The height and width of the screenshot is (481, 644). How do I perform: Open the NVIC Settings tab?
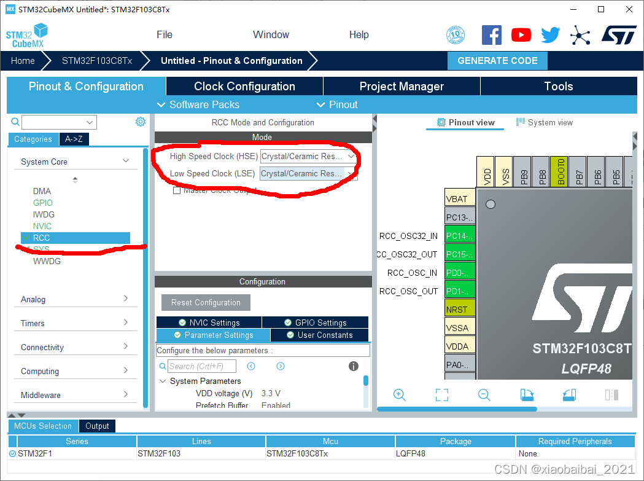tap(209, 323)
